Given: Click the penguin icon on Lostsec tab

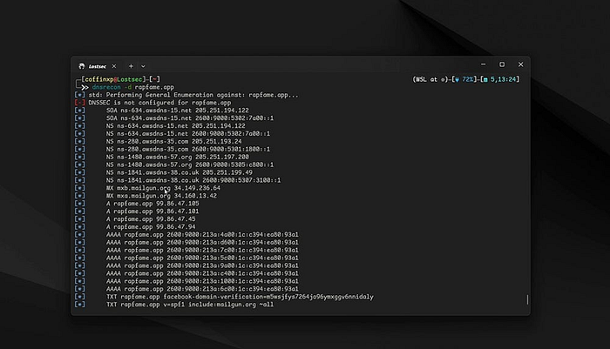Looking at the screenshot, I should [x=82, y=66].
